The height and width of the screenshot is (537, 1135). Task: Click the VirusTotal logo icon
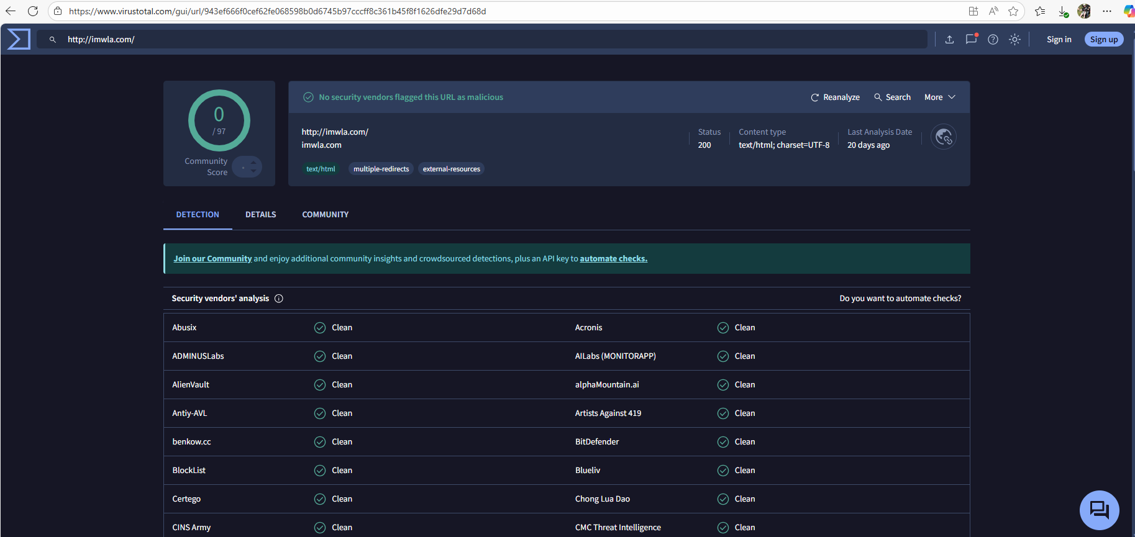(19, 39)
